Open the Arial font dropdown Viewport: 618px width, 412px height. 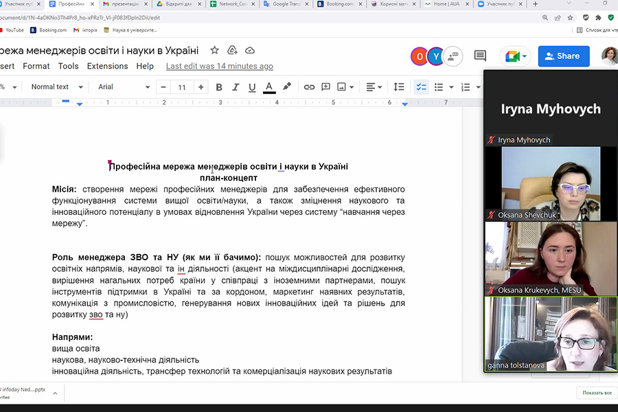pyautogui.click(x=124, y=87)
